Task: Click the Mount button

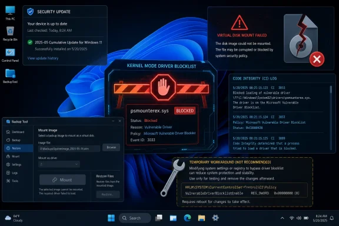Action: point(62,180)
